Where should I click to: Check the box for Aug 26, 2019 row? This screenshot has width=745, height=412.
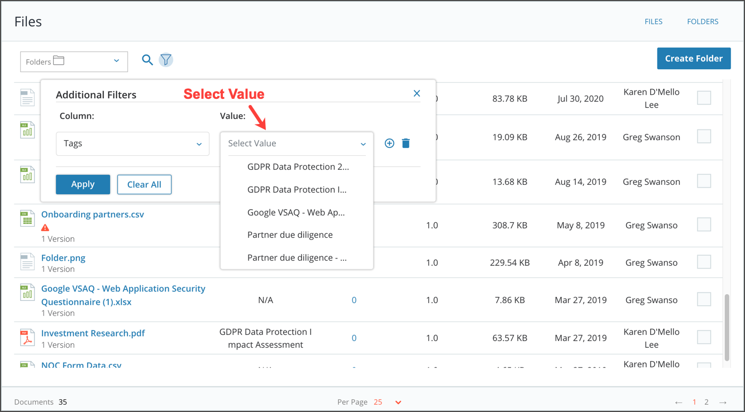(704, 136)
